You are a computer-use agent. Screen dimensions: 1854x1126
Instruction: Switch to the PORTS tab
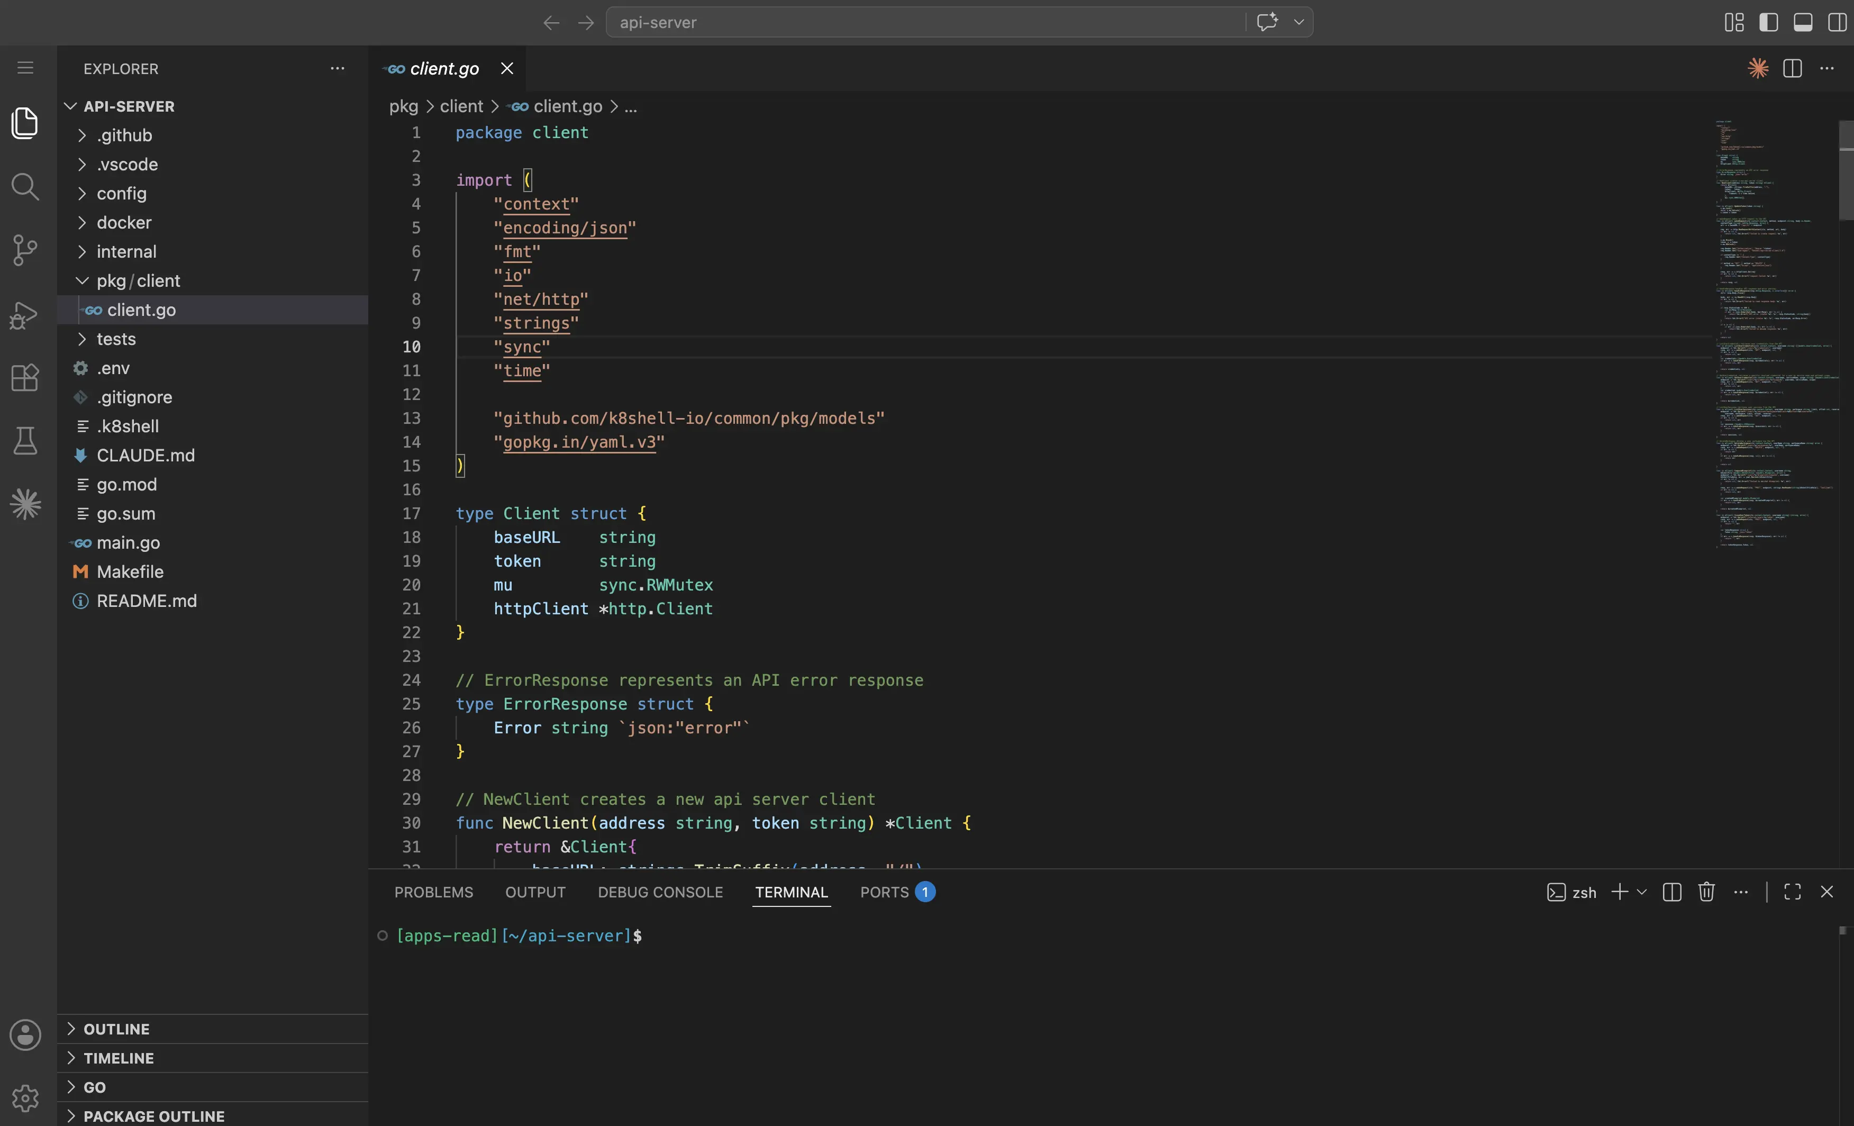pos(897,892)
